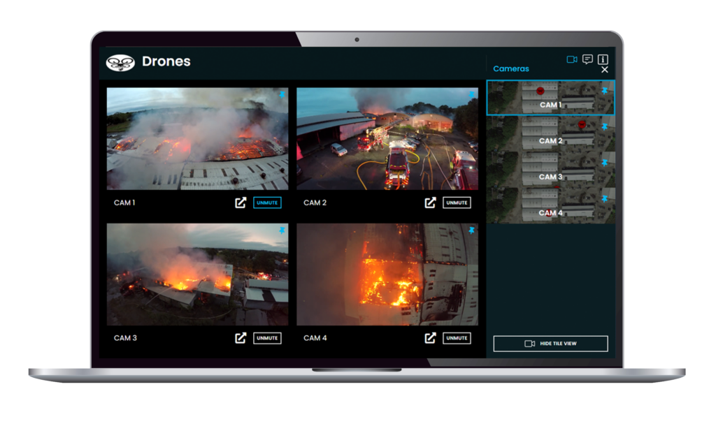Pop out CAM 3 video feed
Viewport: 716px width, 433px height.
pos(241,338)
